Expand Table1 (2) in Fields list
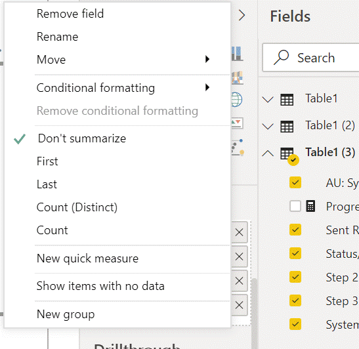 click(x=268, y=126)
